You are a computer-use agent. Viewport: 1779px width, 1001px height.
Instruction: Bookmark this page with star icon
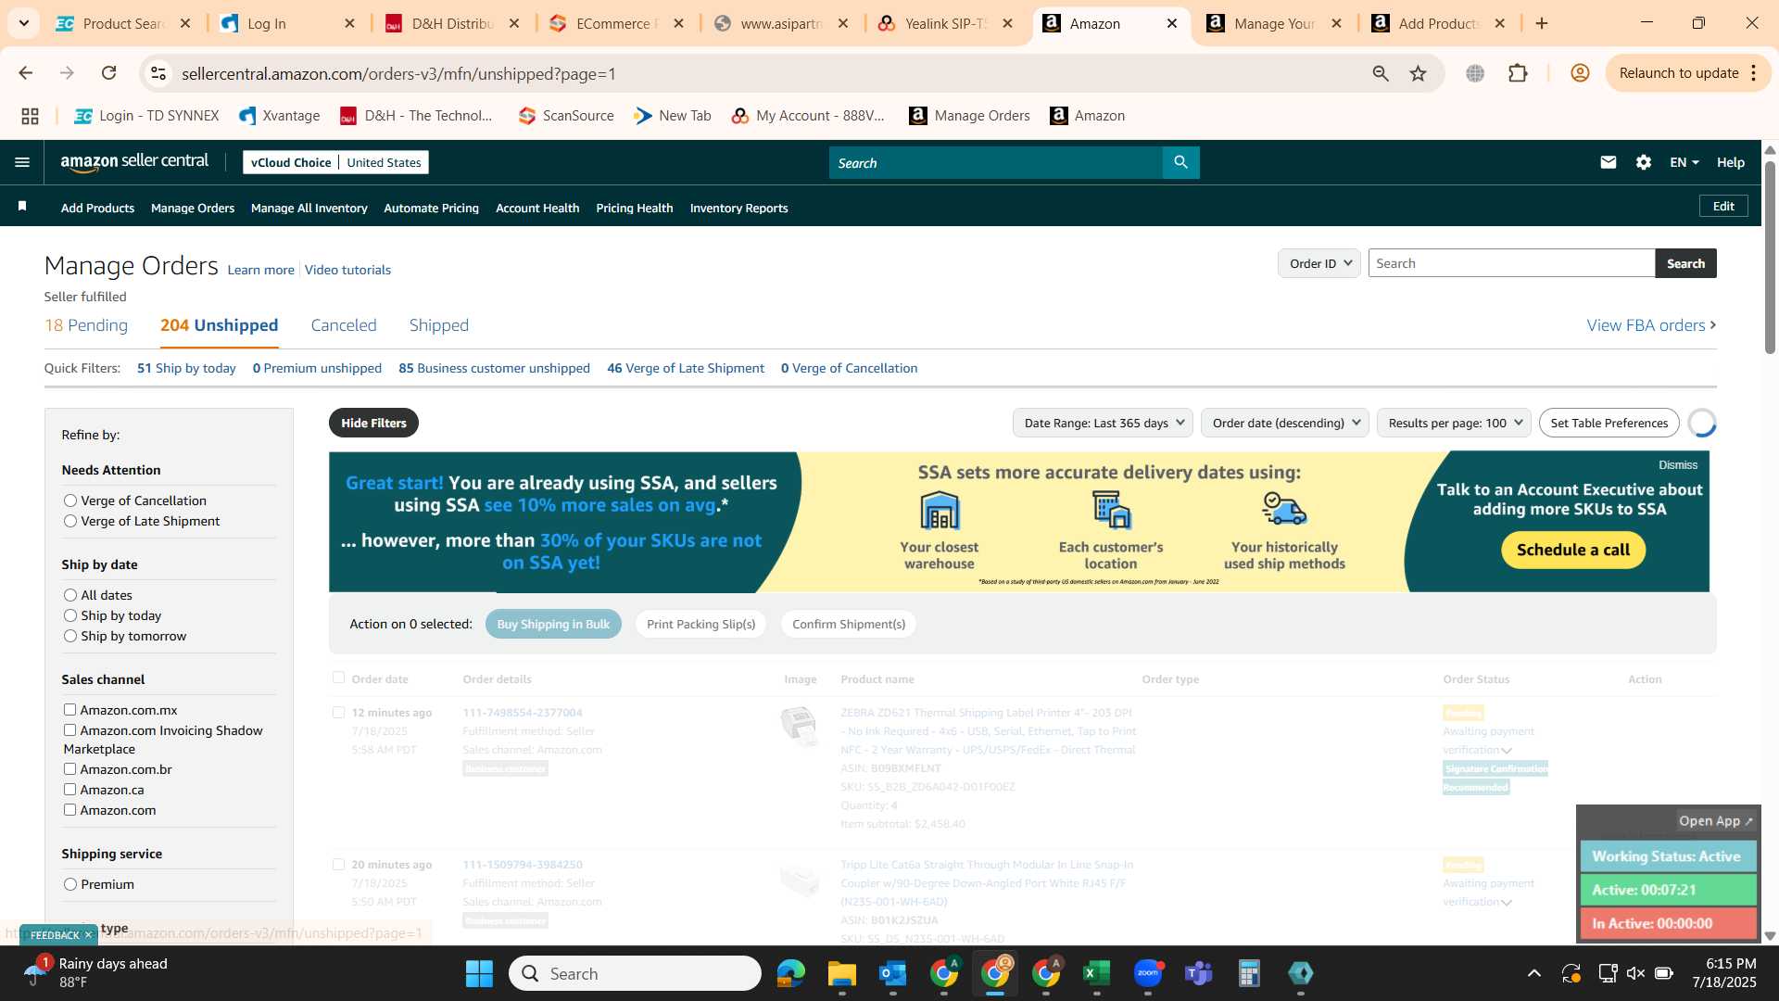point(1418,73)
